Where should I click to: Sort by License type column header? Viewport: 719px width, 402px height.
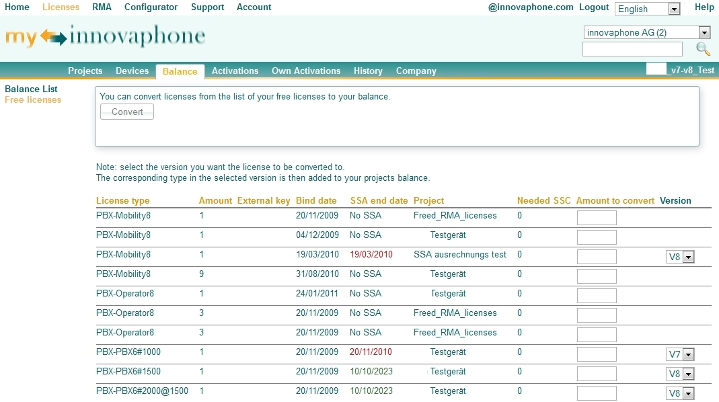click(x=122, y=201)
